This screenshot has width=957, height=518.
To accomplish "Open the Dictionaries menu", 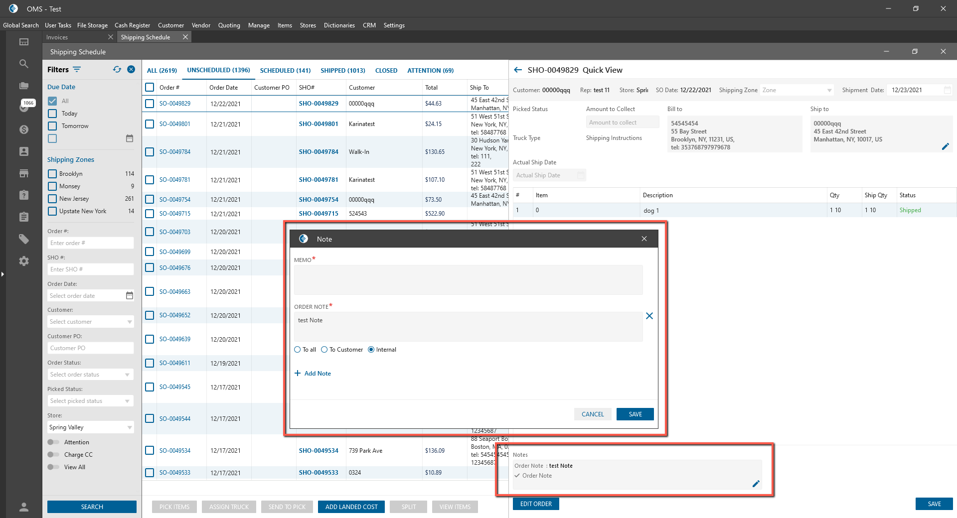I will coord(339,25).
